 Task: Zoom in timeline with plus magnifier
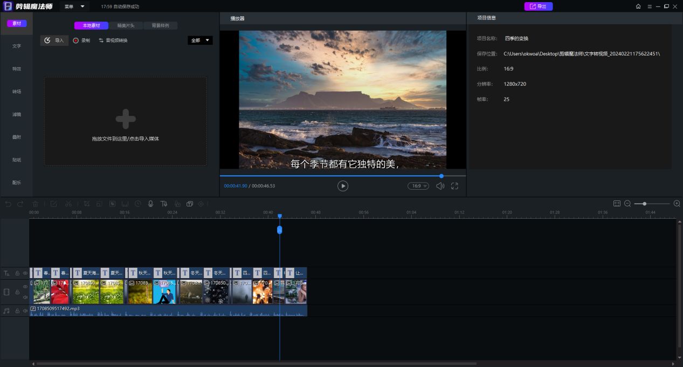coord(677,204)
